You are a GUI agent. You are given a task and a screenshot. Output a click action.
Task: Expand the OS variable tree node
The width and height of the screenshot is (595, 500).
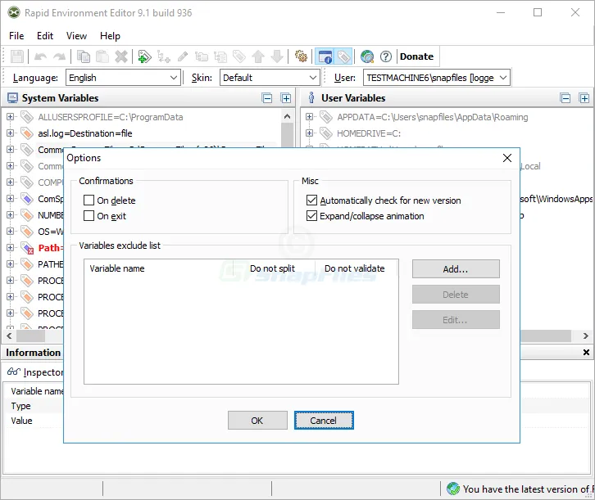tap(11, 231)
